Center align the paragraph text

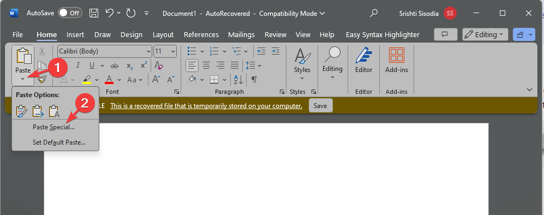pyautogui.click(x=206, y=65)
